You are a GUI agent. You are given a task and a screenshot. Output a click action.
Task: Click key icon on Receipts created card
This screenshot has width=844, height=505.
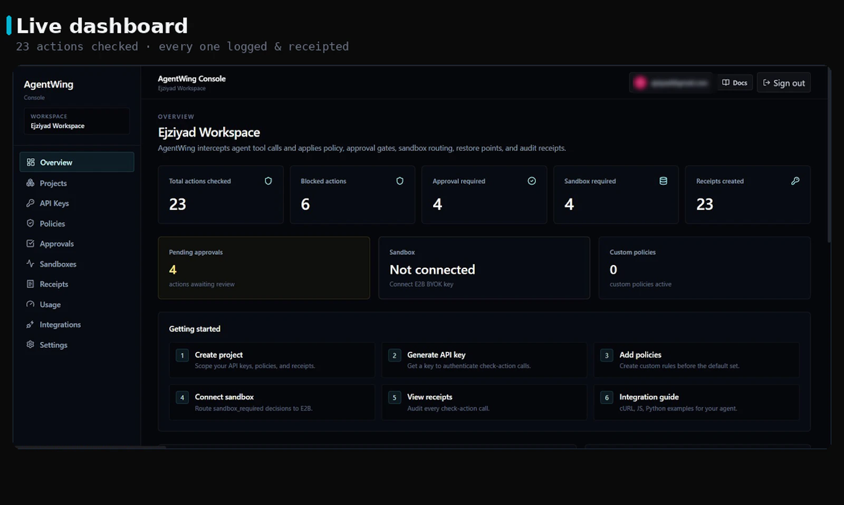point(795,181)
